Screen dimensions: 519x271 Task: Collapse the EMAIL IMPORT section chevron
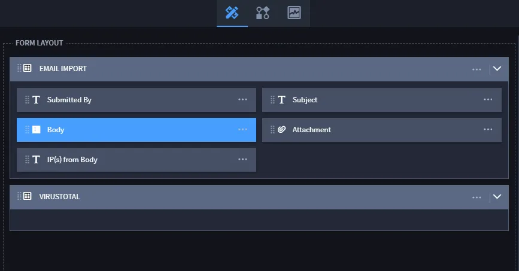(x=497, y=68)
